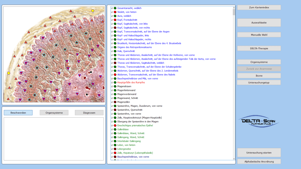Click the Zum Kartenindex button
The image size is (301, 169).
259,7
